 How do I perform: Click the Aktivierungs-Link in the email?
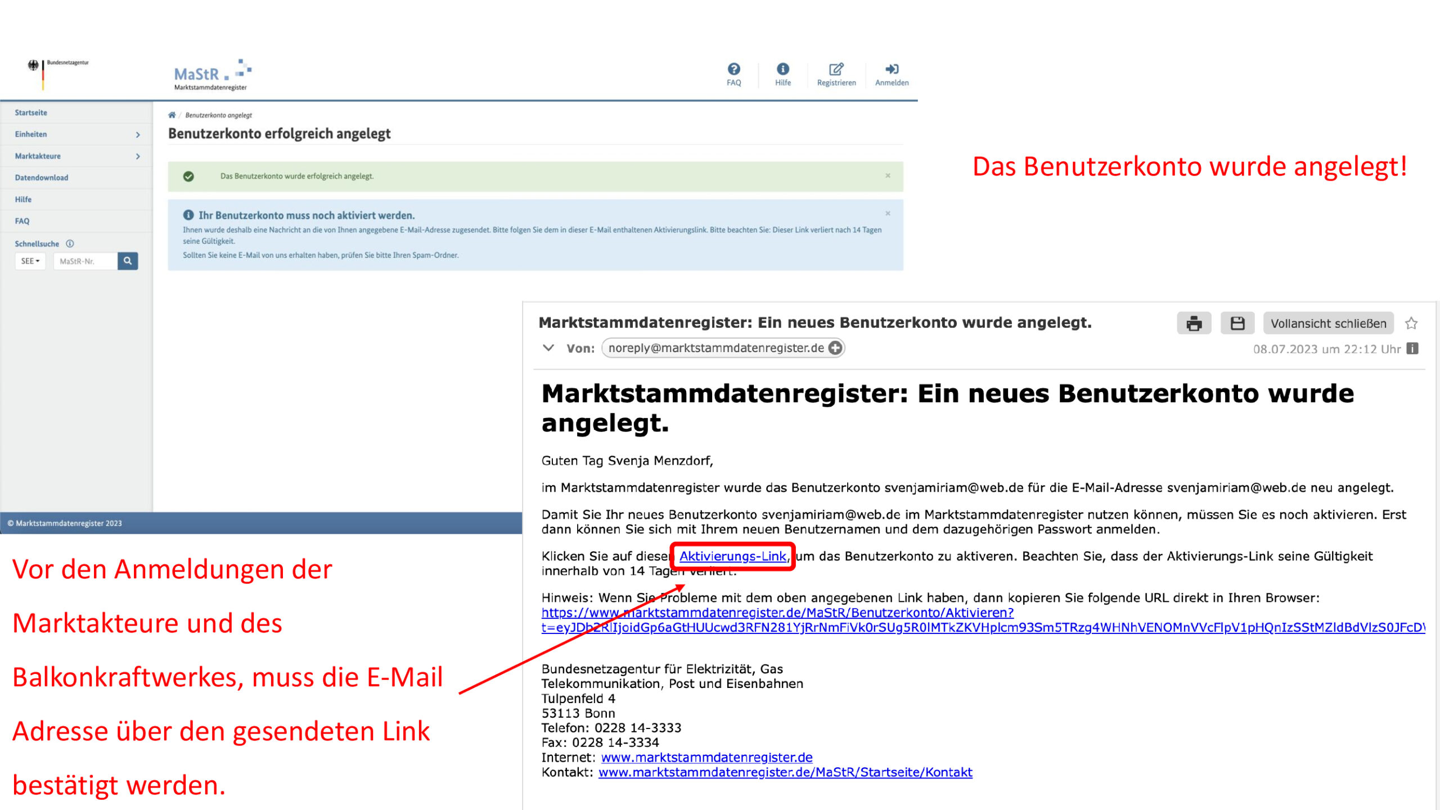pyautogui.click(x=732, y=556)
